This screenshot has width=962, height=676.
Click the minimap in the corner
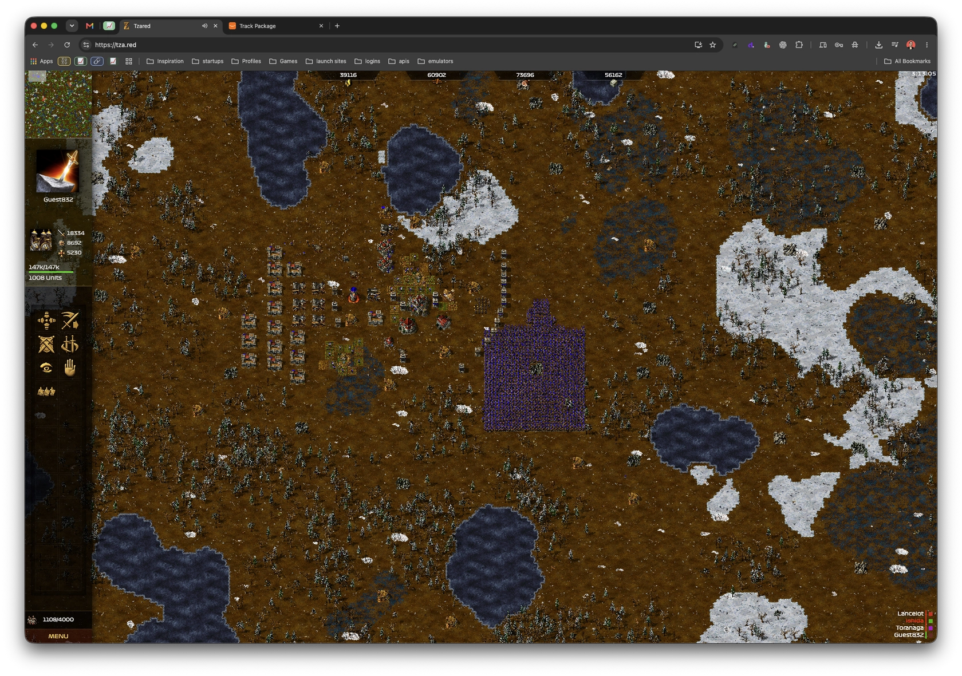[x=58, y=104]
